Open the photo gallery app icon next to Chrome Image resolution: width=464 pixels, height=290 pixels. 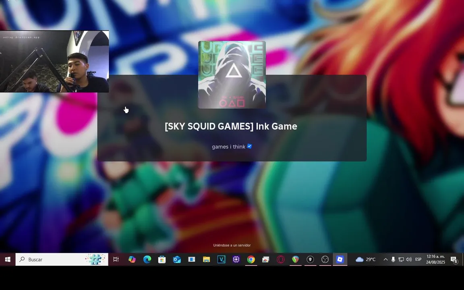[x=266, y=259]
